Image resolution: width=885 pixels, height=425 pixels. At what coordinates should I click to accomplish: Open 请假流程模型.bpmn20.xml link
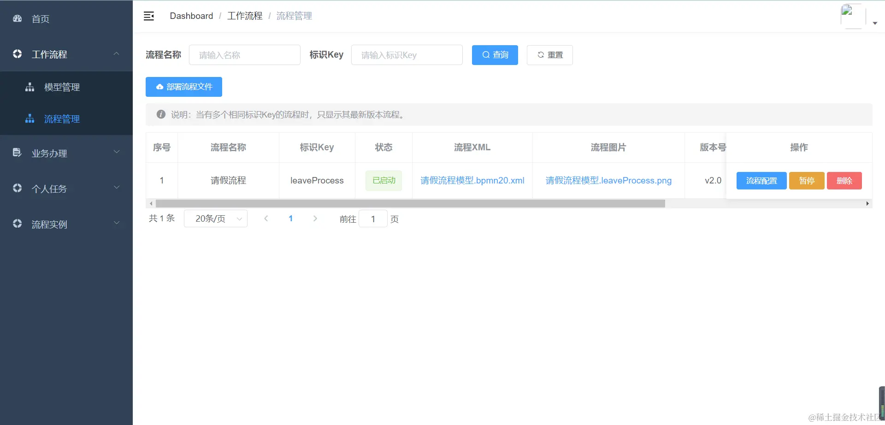472,180
